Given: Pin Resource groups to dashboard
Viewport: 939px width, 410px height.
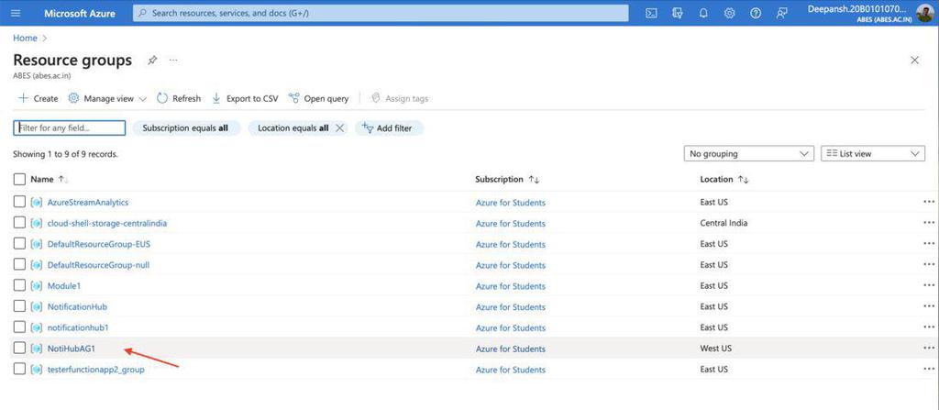Looking at the screenshot, I should 152,60.
